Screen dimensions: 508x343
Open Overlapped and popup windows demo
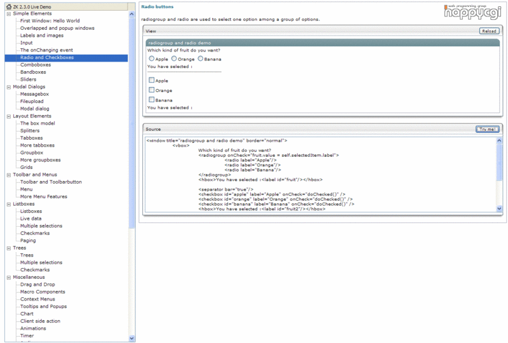(57, 28)
